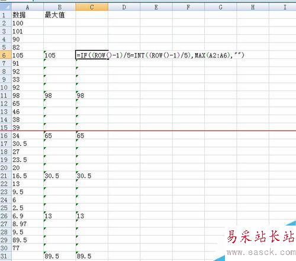Click cell A9 with value 33
Screen dimensions: 296x261
(x=28, y=79)
